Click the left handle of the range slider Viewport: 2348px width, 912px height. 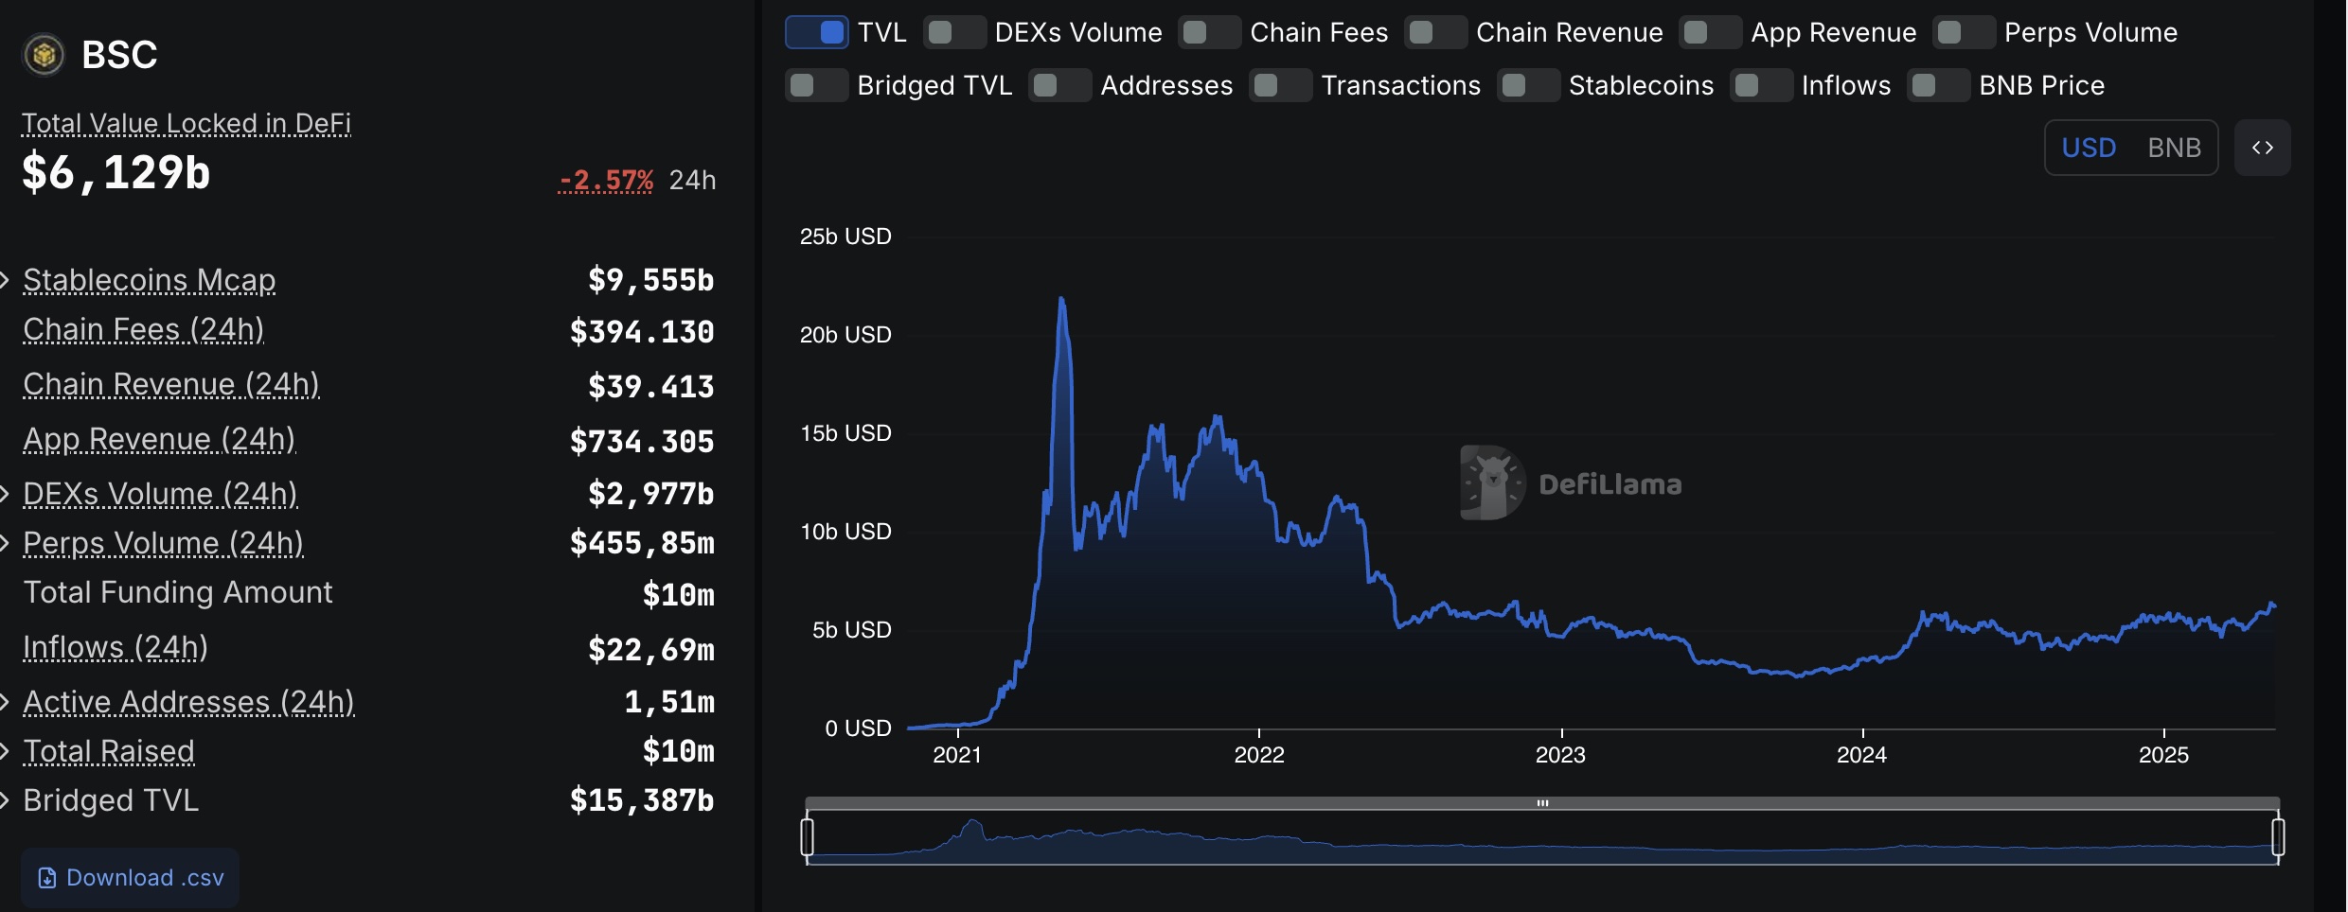click(x=807, y=837)
